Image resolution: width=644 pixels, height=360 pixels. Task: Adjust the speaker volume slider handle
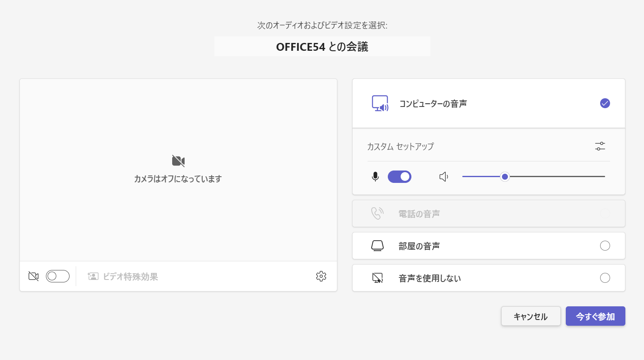pos(505,177)
